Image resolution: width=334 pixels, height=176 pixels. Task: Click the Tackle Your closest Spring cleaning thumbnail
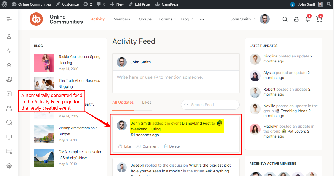(x=44, y=63)
